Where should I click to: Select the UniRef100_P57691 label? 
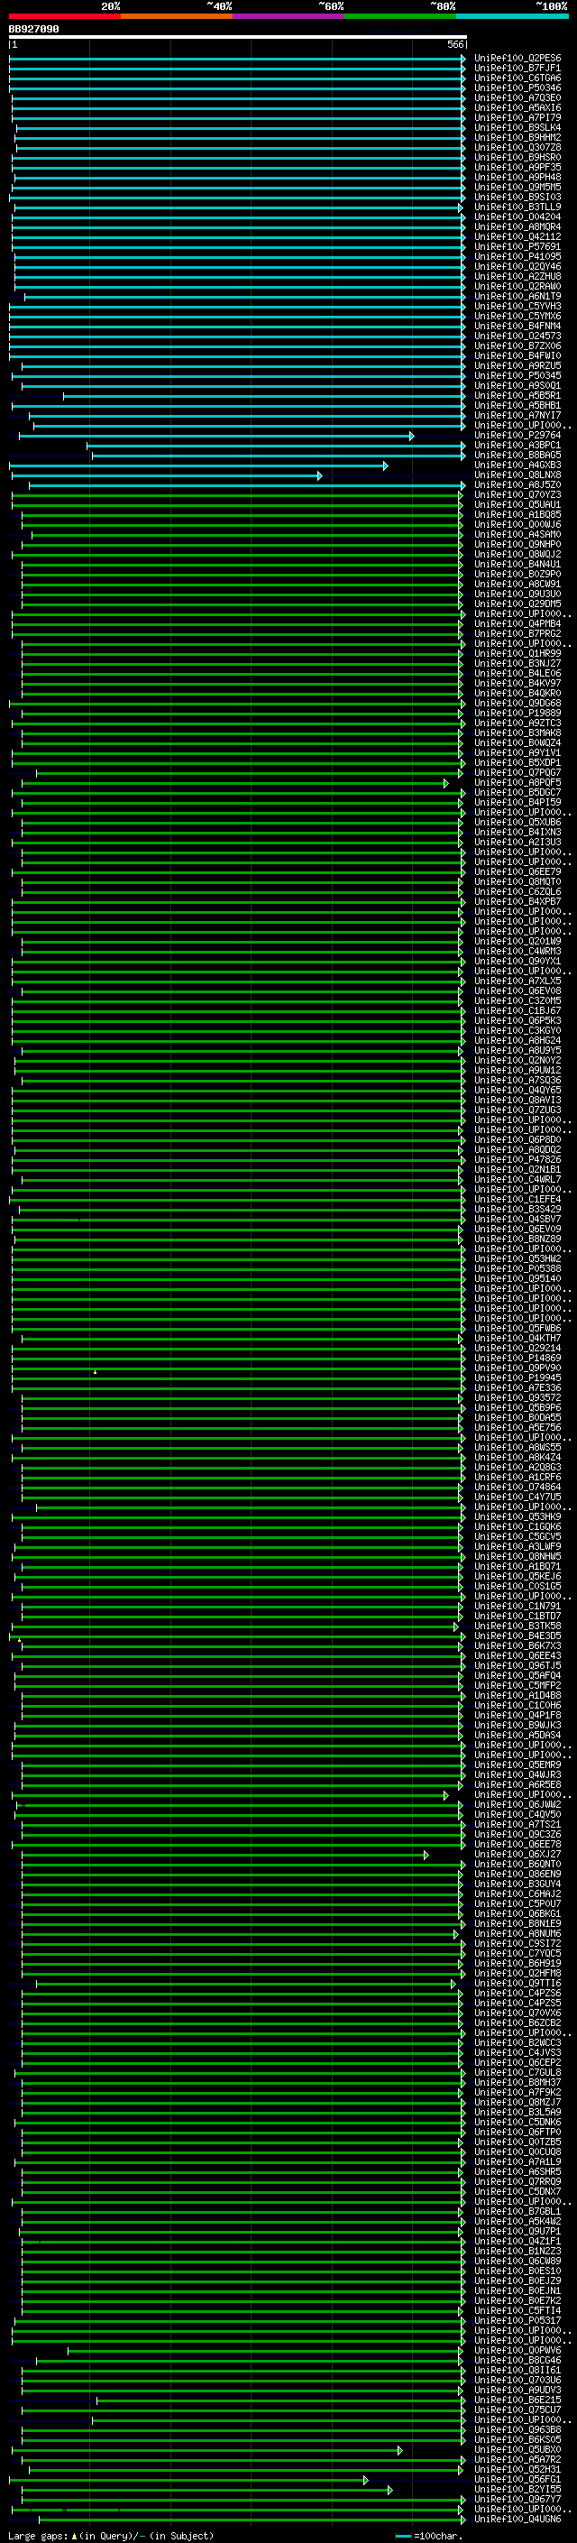(517, 247)
